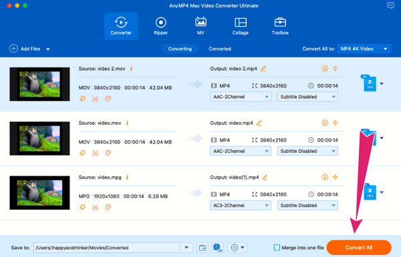Rename the output video 2.mp4 with the pencil icon
Screen dimensions: 401x257
pyautogui.click(x=263, y=69)
